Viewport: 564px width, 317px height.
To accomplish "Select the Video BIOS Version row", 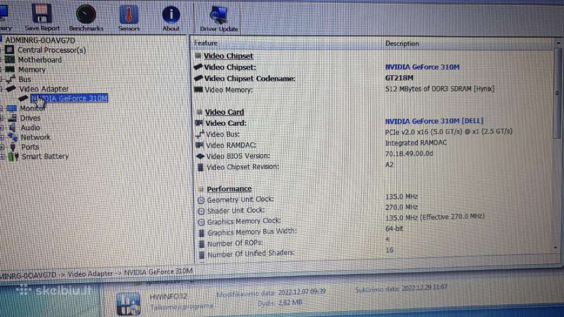I will pos(374,155).
